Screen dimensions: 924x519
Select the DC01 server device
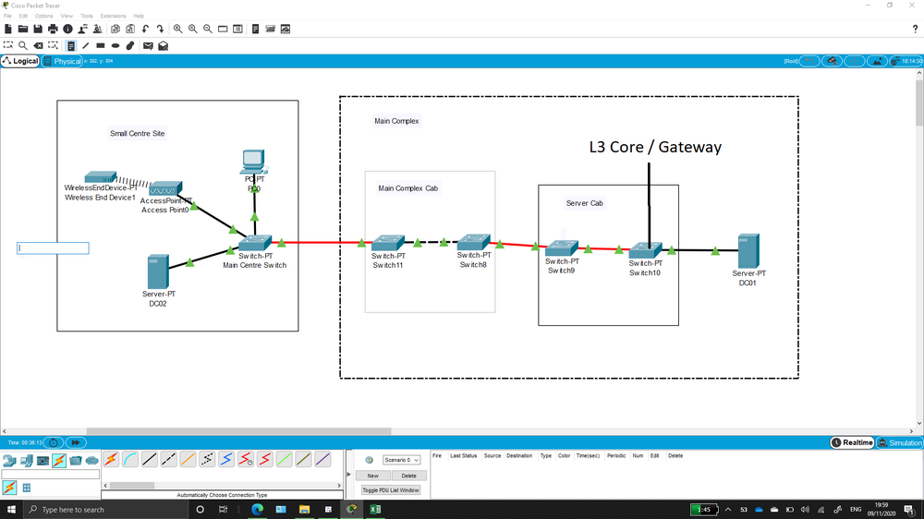click(748, 251)
